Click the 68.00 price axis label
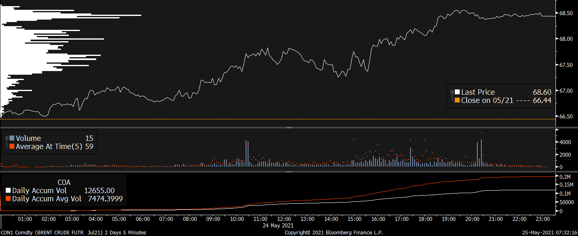Image resolution: width=578 pixels, height=236 pixels. point(566,39)
